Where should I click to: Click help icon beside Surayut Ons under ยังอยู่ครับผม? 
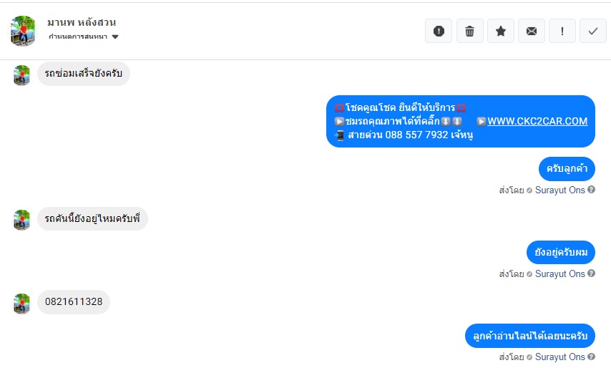coord(592,274)
